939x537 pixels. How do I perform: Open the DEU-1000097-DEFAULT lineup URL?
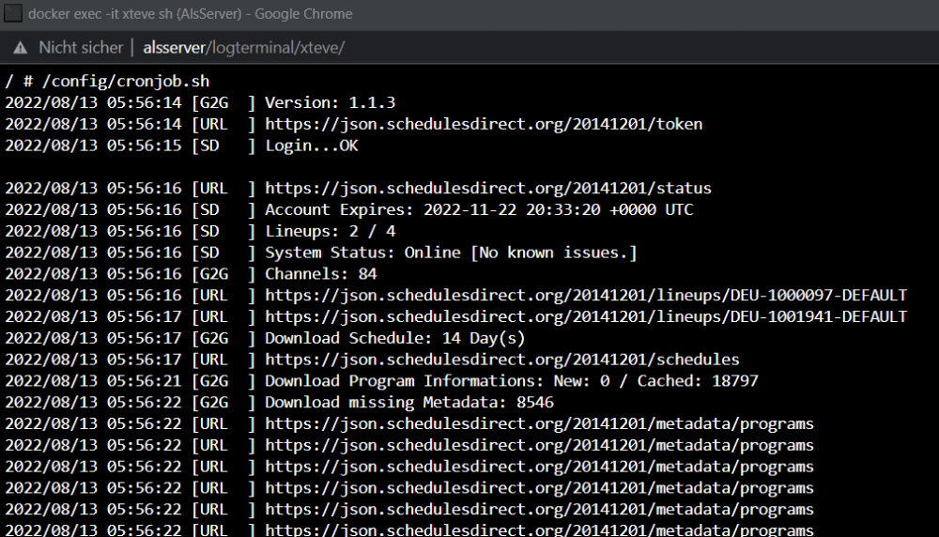(586, 295)
